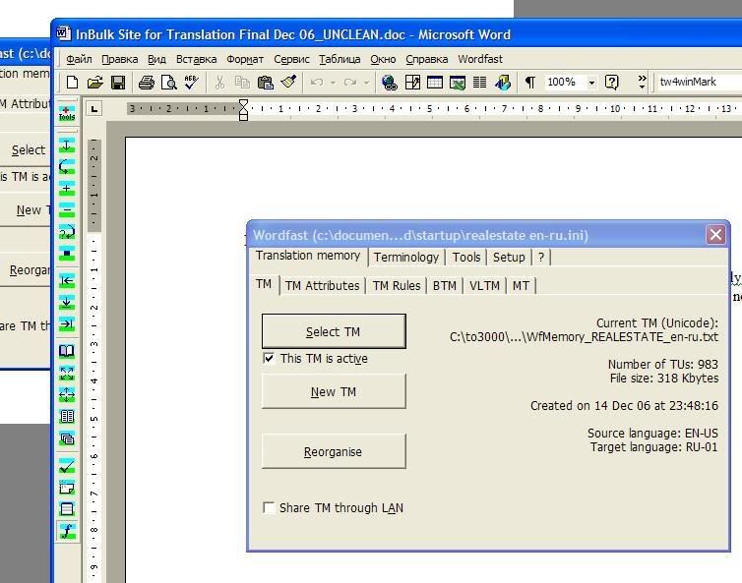Click Wordfast question-mark arrow icon
Viewport: 742px width, 583px height.
pyautogui.click(x=67, y=232)
